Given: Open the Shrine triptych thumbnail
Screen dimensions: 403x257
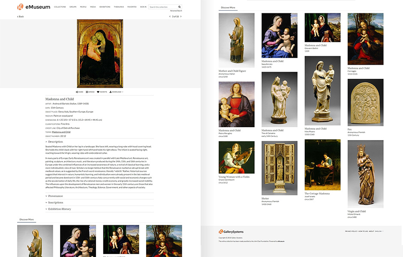Looking at the screenshot, I should point(280,168).
